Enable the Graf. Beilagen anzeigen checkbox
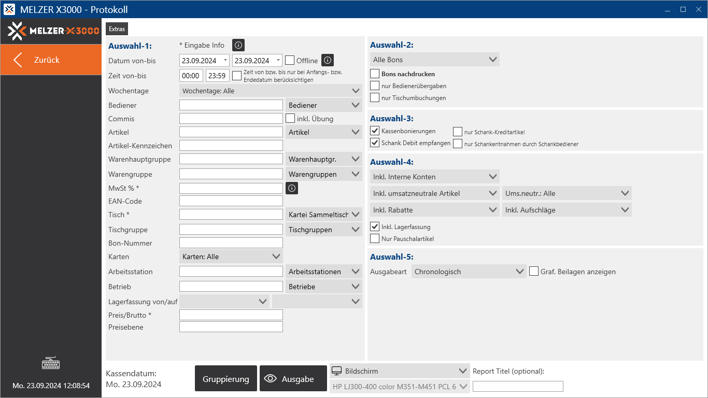 tap(534, 272)
